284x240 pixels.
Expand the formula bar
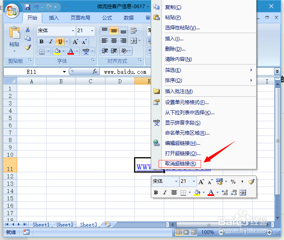[x=277, y=71]
